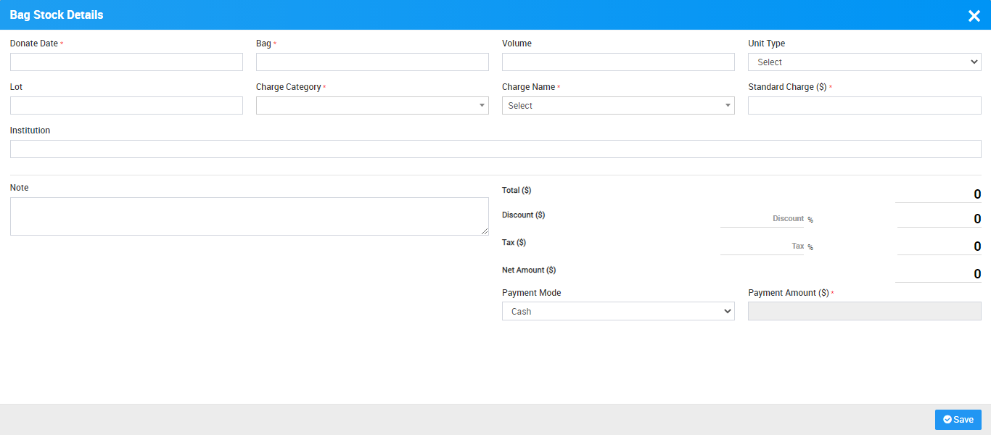
Task: Click into the Bag input field
Action: click(x=372, y=62)
